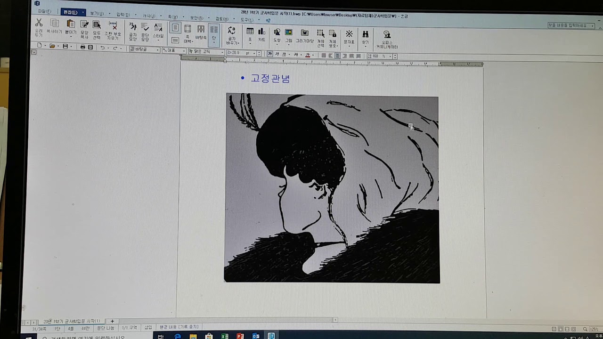Image resolution: width=603 pixels, height=339 pixels.
Task: Toggle Bold (진하게 가) formatting
Action: (x=270, y=54)
